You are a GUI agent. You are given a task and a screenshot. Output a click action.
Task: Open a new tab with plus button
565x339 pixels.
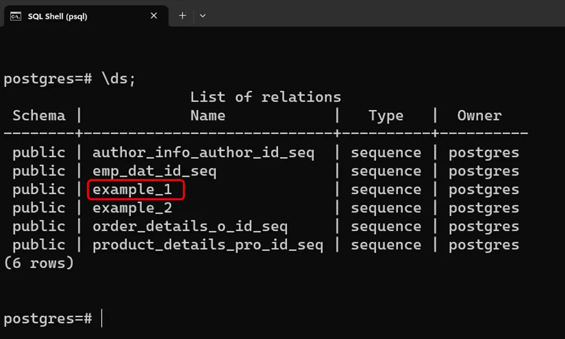[182, 16]
